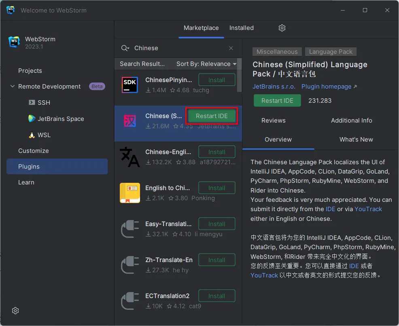Open the What's New tab

(356, 140)
